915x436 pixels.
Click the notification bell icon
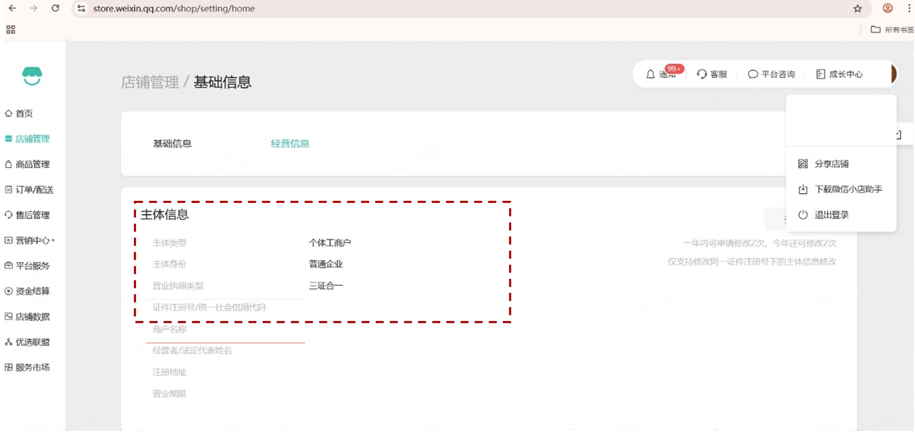pos(650,74)
